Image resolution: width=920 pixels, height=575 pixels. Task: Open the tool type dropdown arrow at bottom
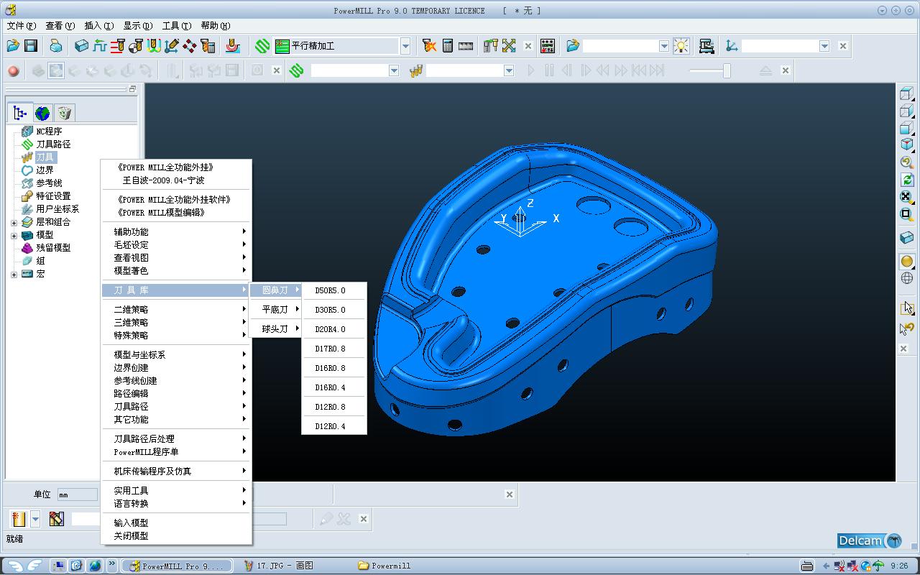[x=34, y=518]
